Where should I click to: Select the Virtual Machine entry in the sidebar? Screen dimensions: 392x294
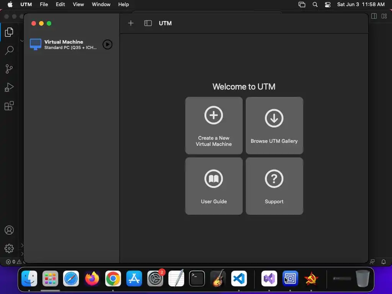pos(71,44)
